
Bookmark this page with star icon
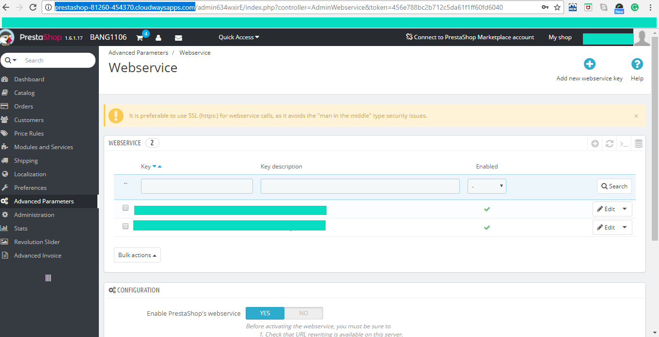(x=557, y=7)
